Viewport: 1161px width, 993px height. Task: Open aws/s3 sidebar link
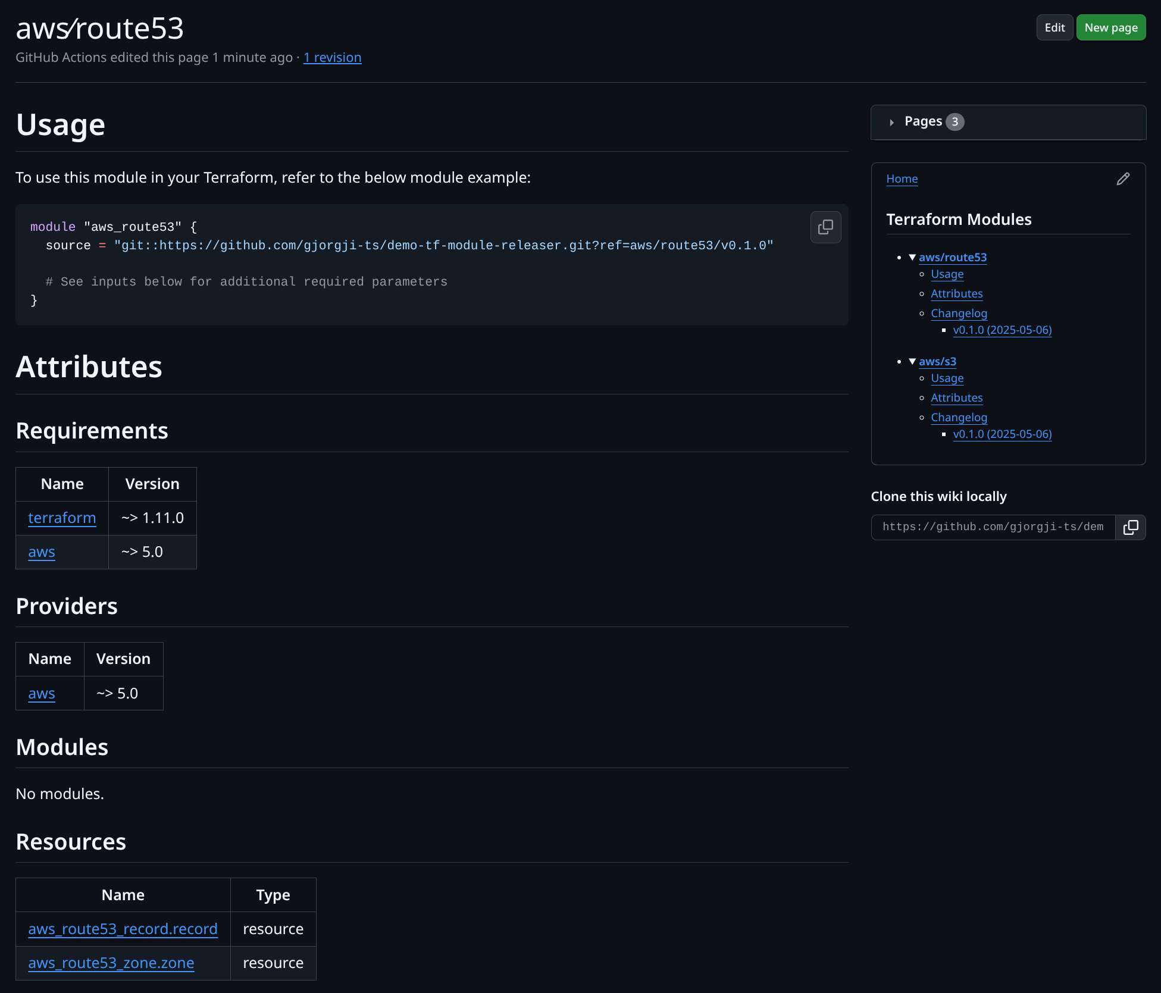click(937, 361)
